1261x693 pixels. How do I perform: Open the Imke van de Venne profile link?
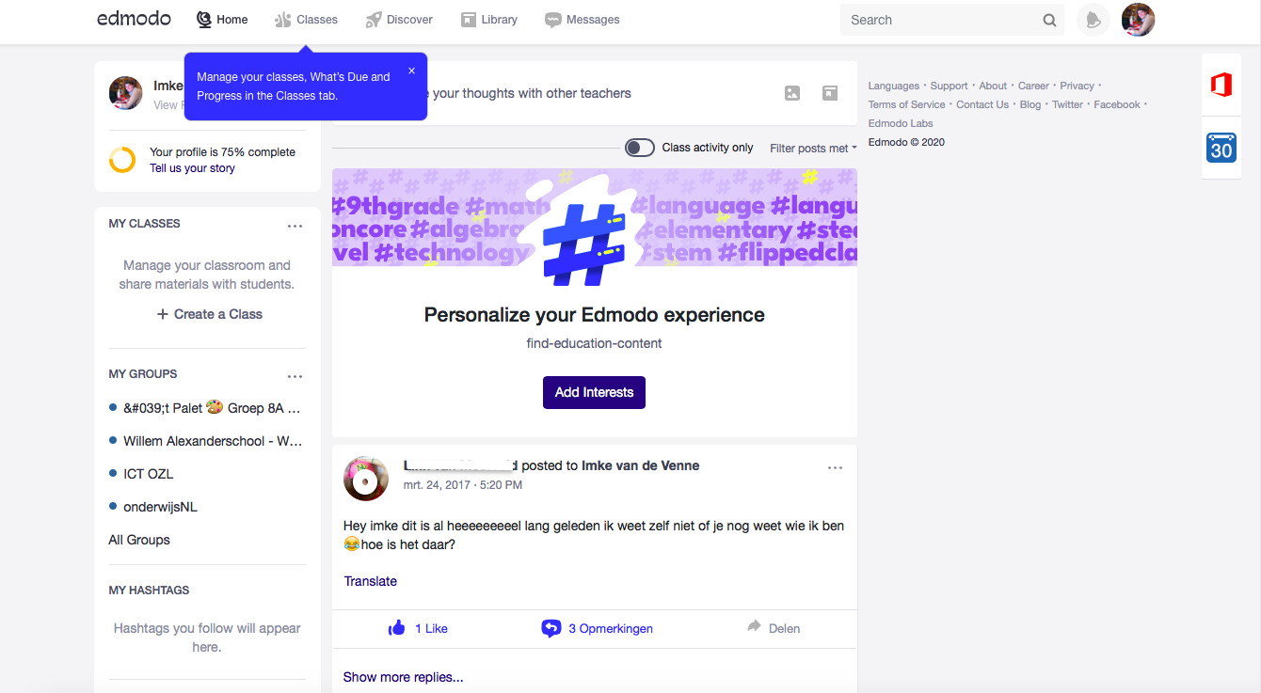tap(641, 465)
